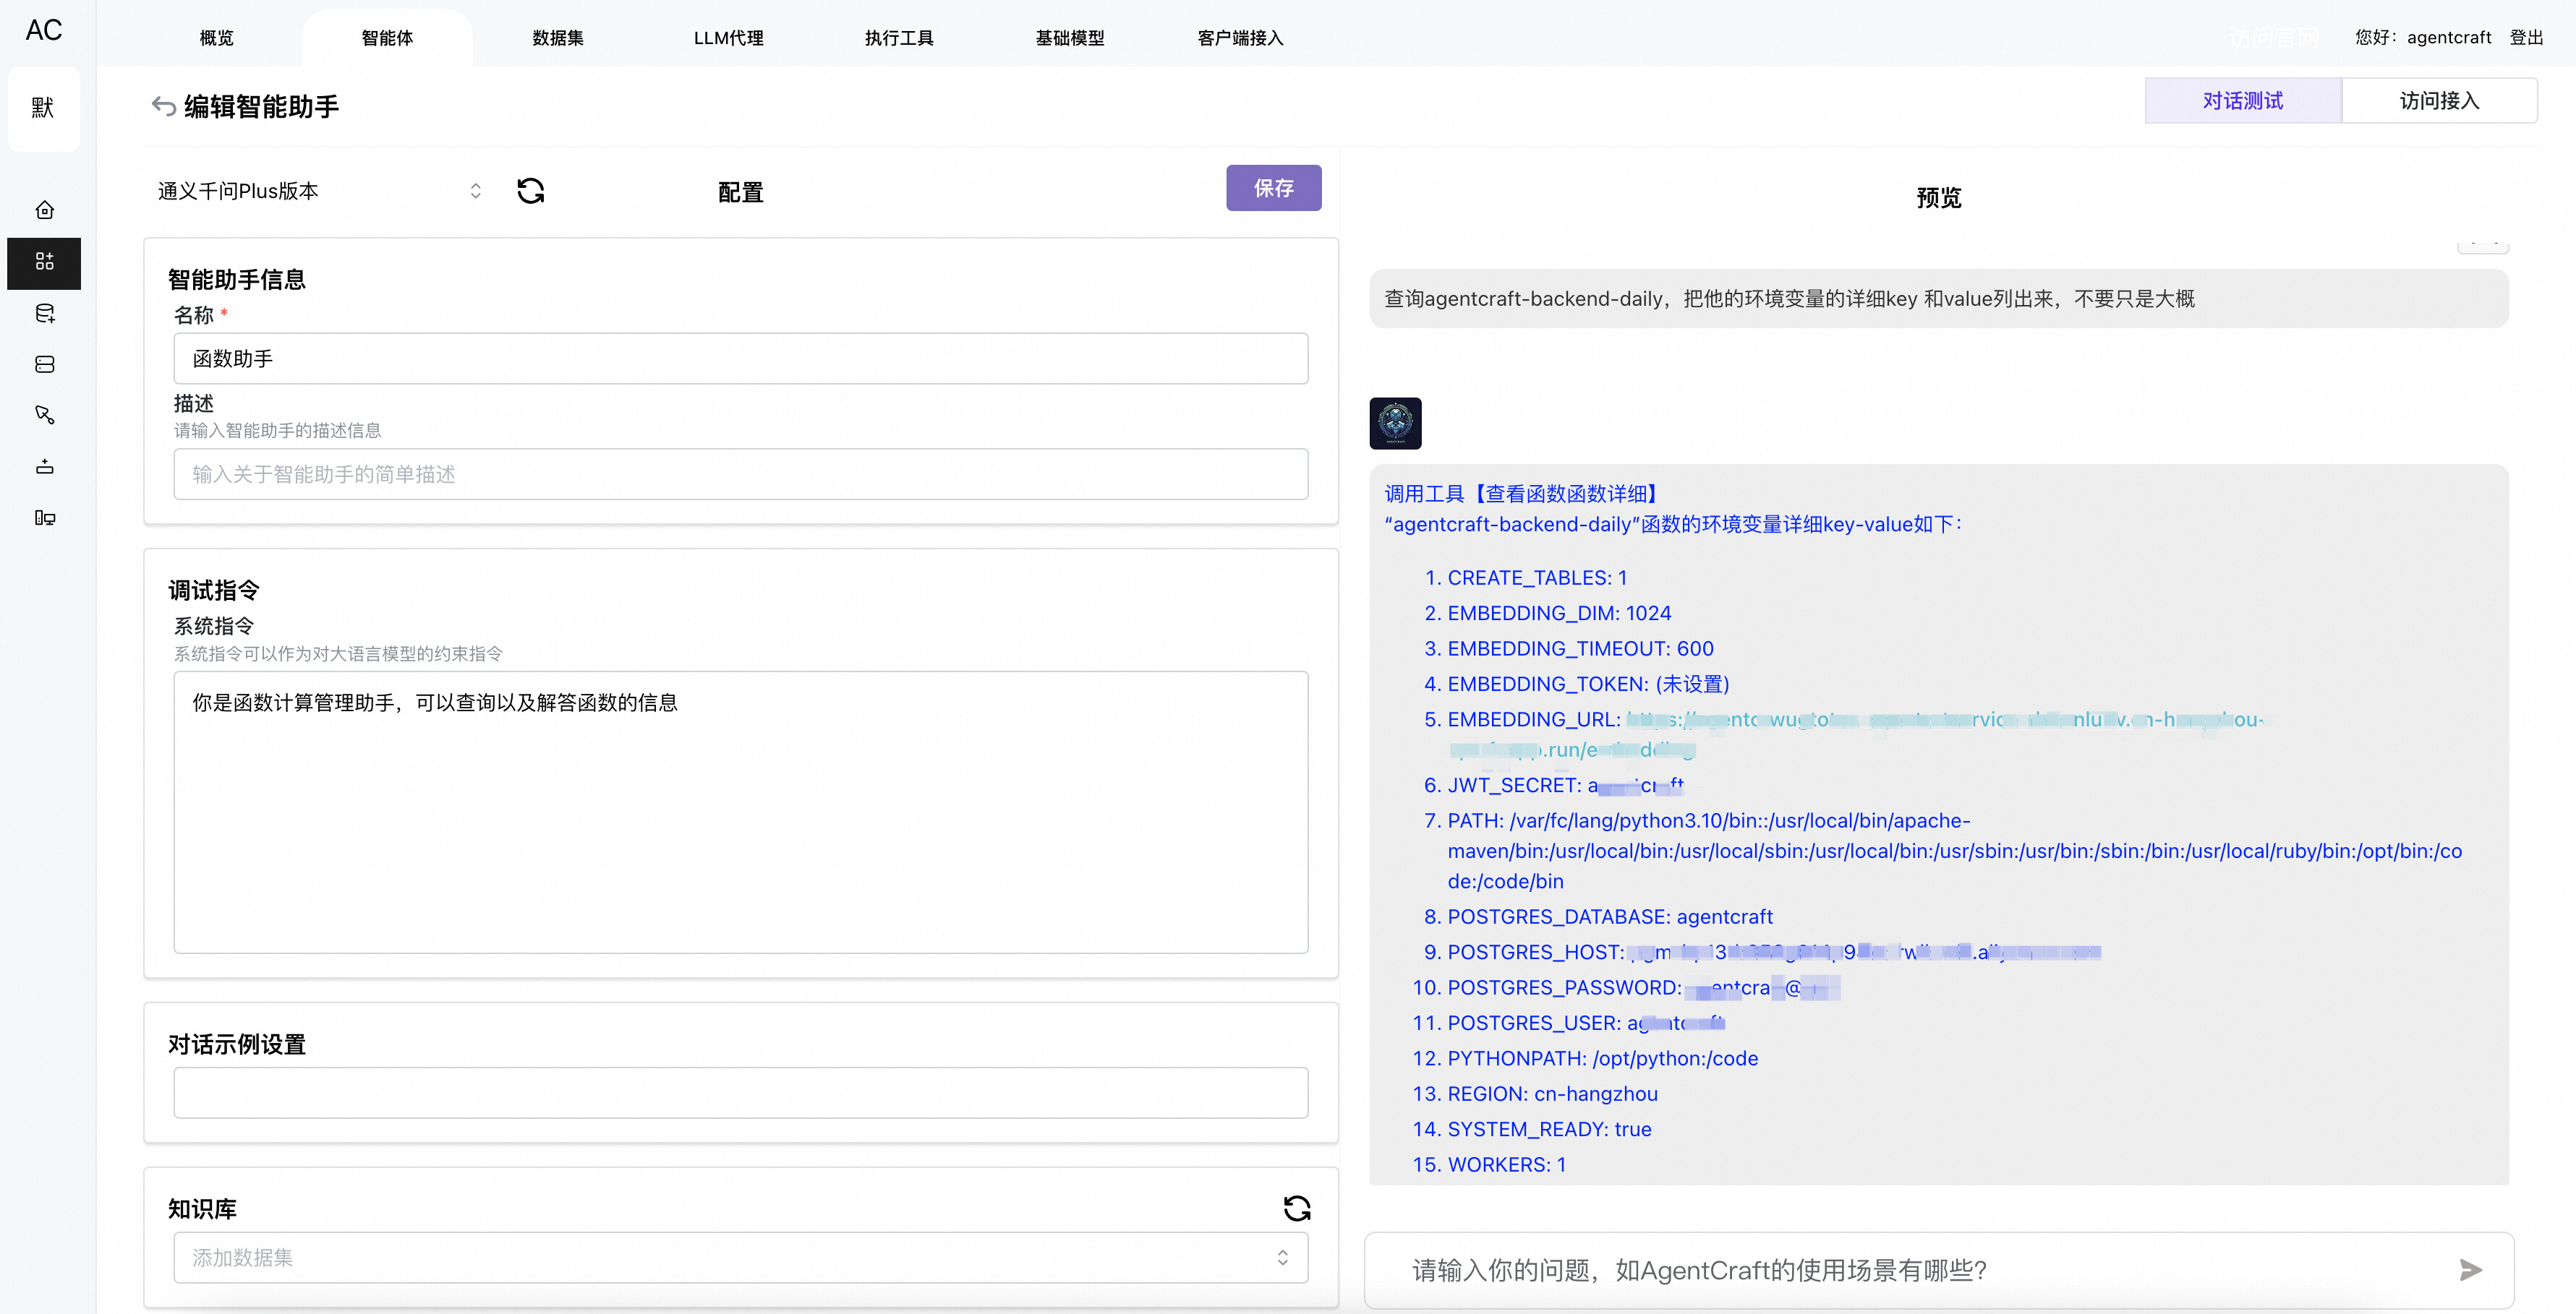Click the 预览 panel heading
Viewport: 2576px width, 1314px height.
pyautogui.click(x=1939, y=198)
